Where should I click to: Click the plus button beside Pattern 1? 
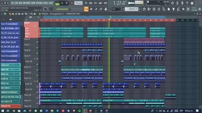pos(140,9)
